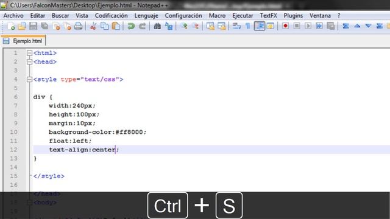Click the Paste clipboard icon
390x219 pixels.
116,26
